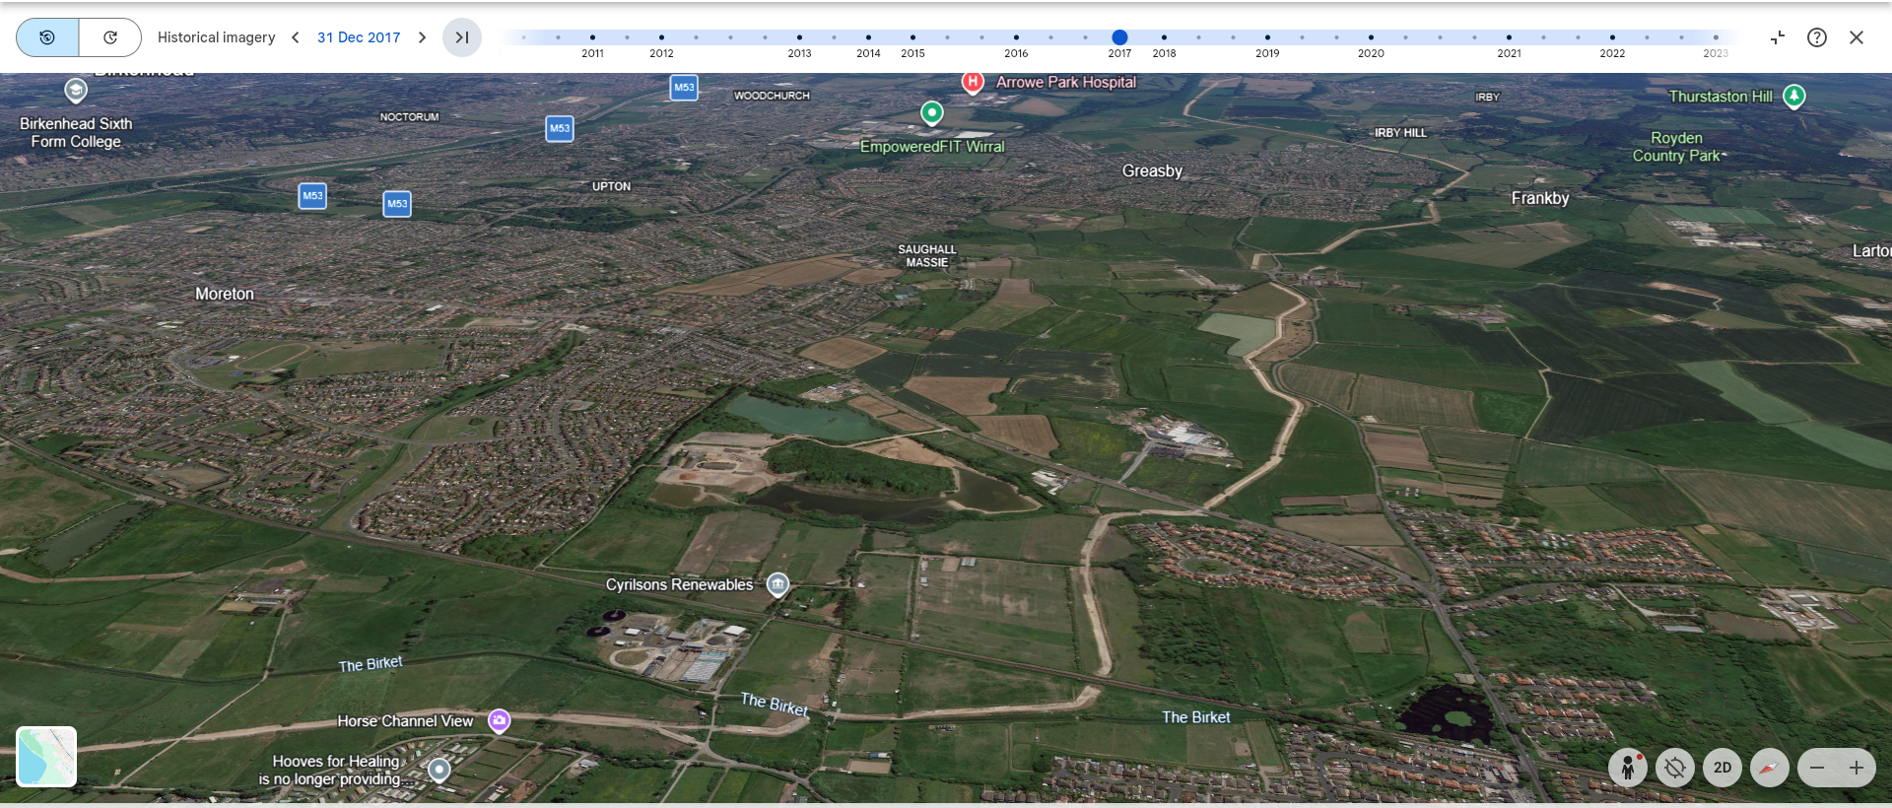The height and width of the screenshot is (808, 1892).
Task: Close historical imagery bar
Action: (x=1857, y=37)
